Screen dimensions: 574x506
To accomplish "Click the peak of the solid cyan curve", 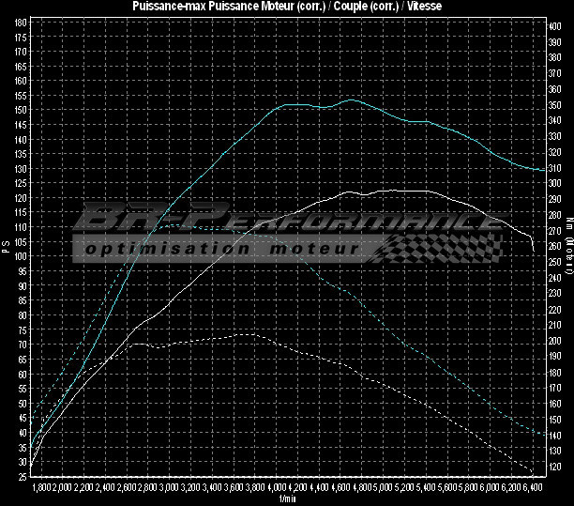I will [351, 100].
